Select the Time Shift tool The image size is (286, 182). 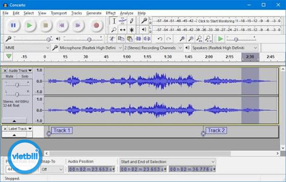point(123,30)
